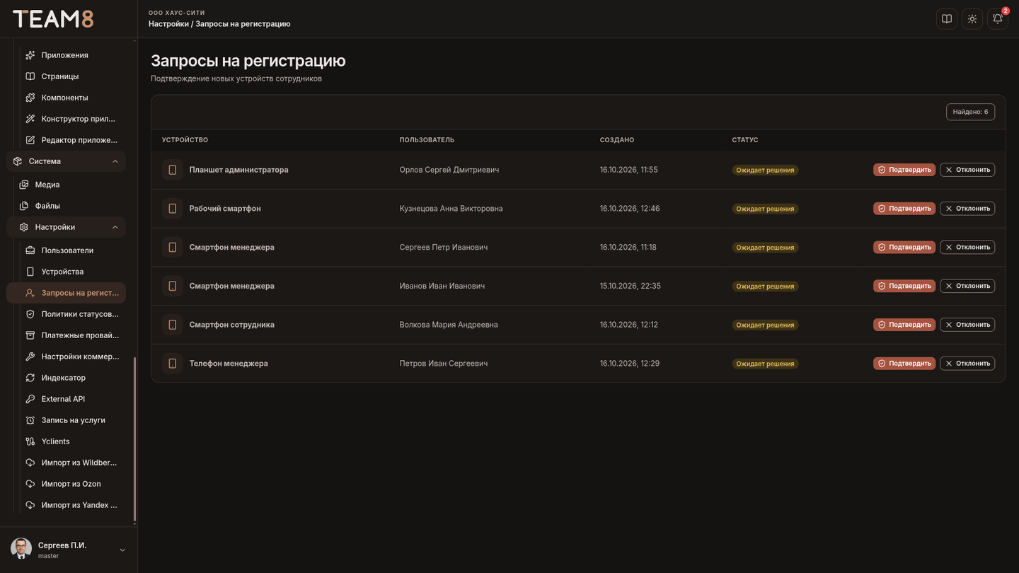1019x573 pixels.
Task: Click the Приложения sidebar icon
Action: pyautogui.click(x=30, y=55)
